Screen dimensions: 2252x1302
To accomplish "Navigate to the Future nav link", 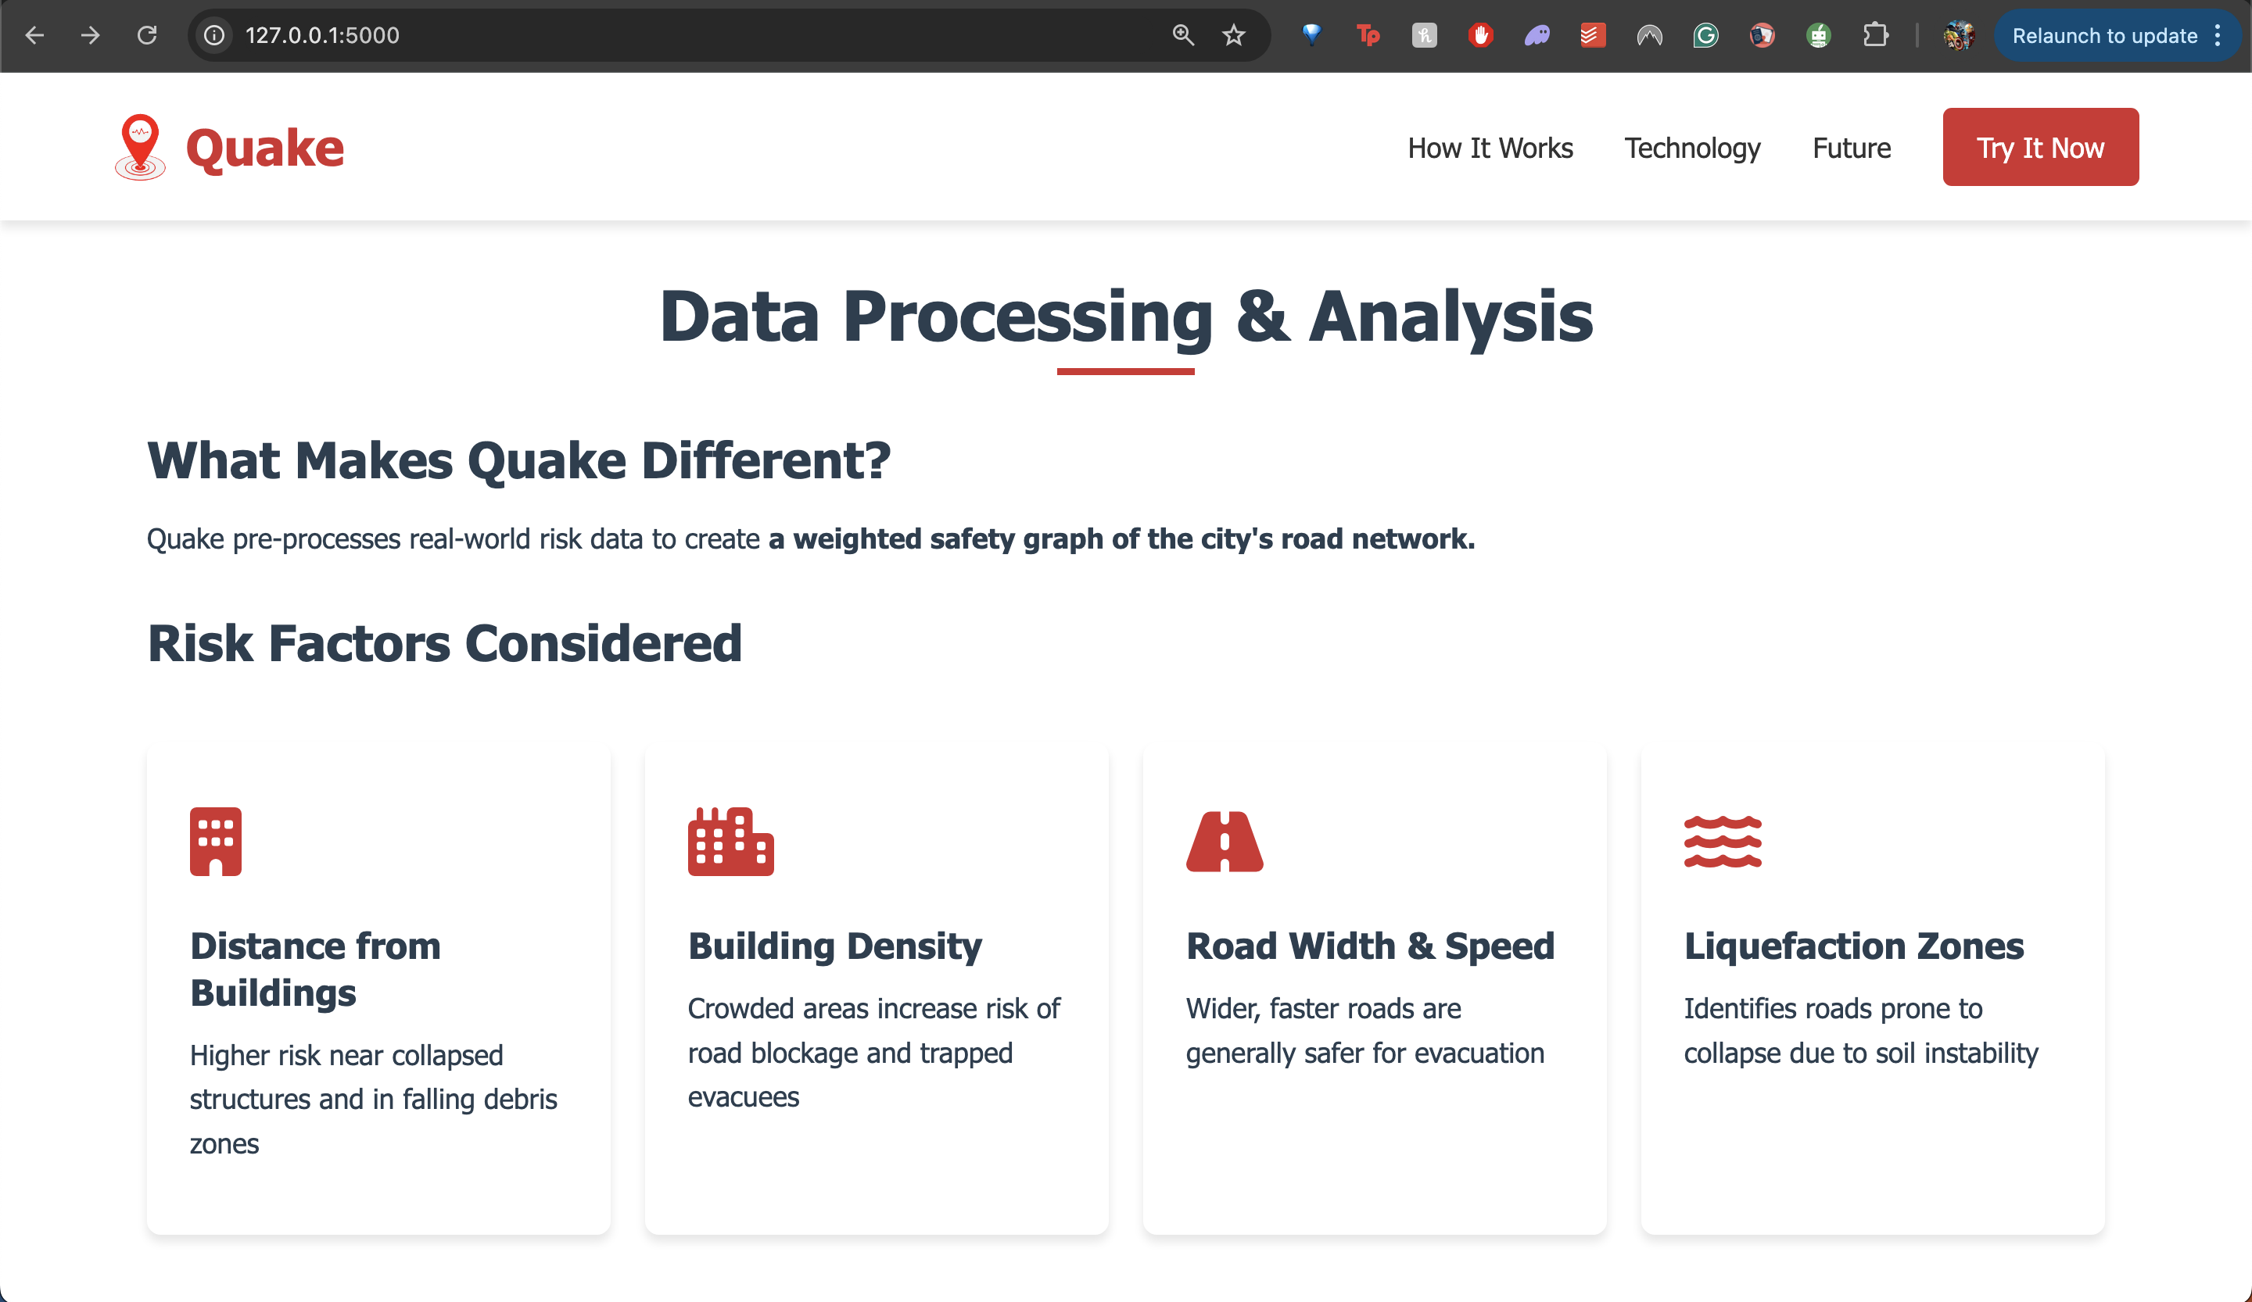I will [1851, 148].
